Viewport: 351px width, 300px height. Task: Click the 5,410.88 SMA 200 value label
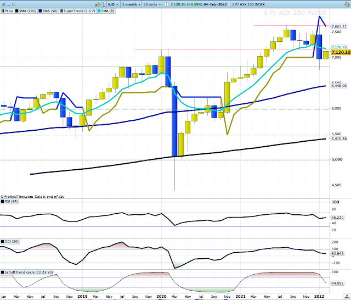pos(339,139)
